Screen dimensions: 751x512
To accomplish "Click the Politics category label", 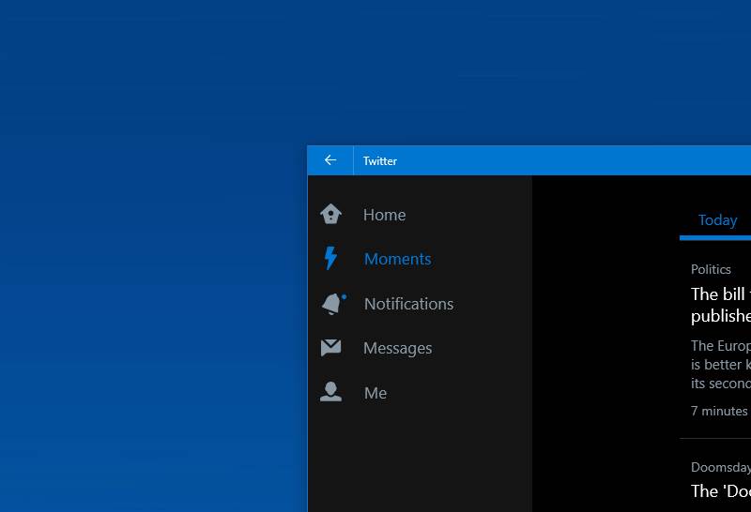I will click(x=711, y=269).
